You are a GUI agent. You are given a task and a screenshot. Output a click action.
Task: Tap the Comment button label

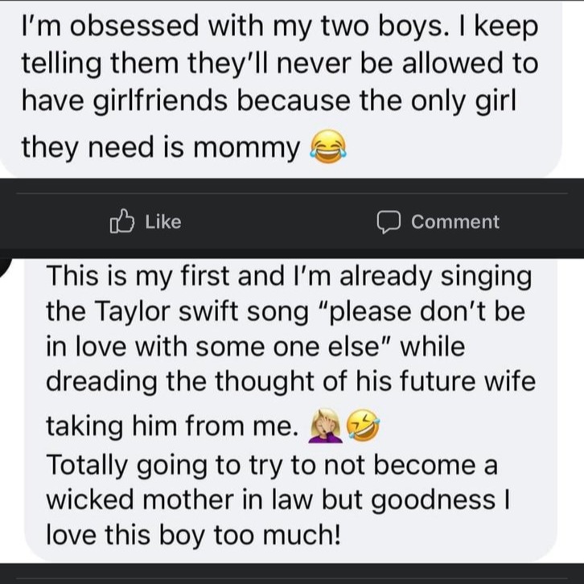click(454, 222)
